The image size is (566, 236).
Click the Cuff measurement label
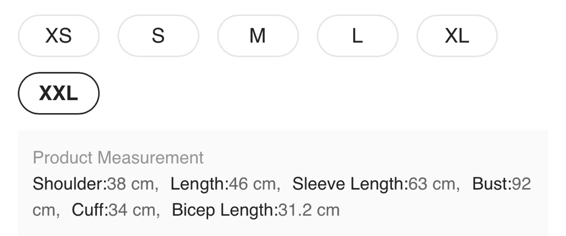click(x=90, y=210)
